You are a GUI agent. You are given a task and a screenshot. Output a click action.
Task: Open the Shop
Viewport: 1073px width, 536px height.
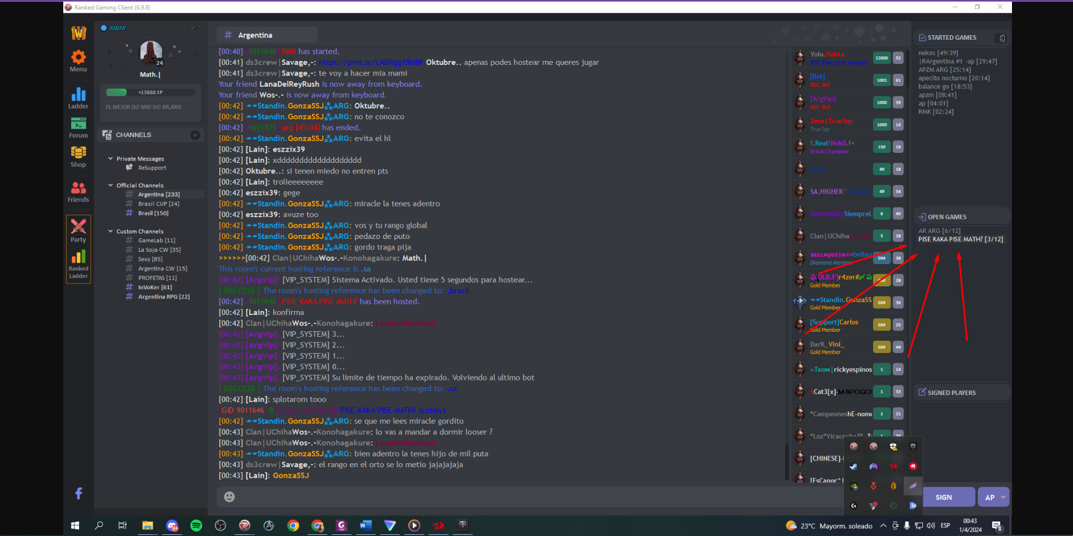coord(78,157)
